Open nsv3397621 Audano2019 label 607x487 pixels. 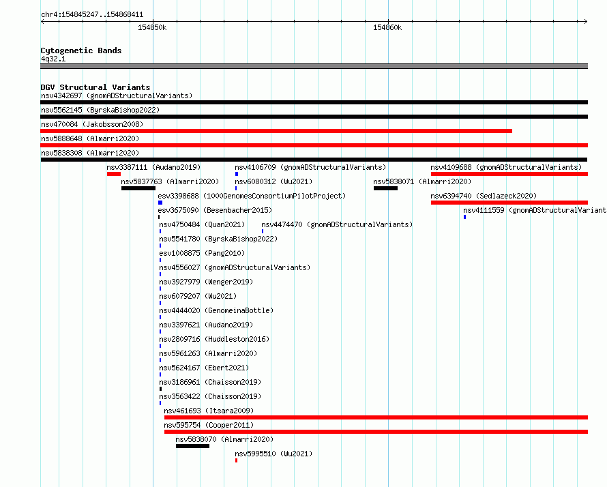[207, 325]
